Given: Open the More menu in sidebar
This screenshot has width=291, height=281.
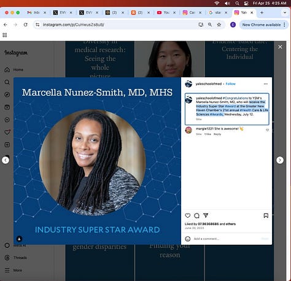Looking at the screenshot, I should point(14,270).
